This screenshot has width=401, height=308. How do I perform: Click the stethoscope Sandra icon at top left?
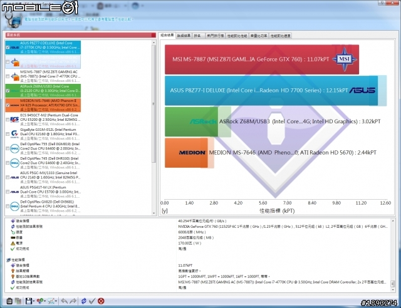point(13,21)
